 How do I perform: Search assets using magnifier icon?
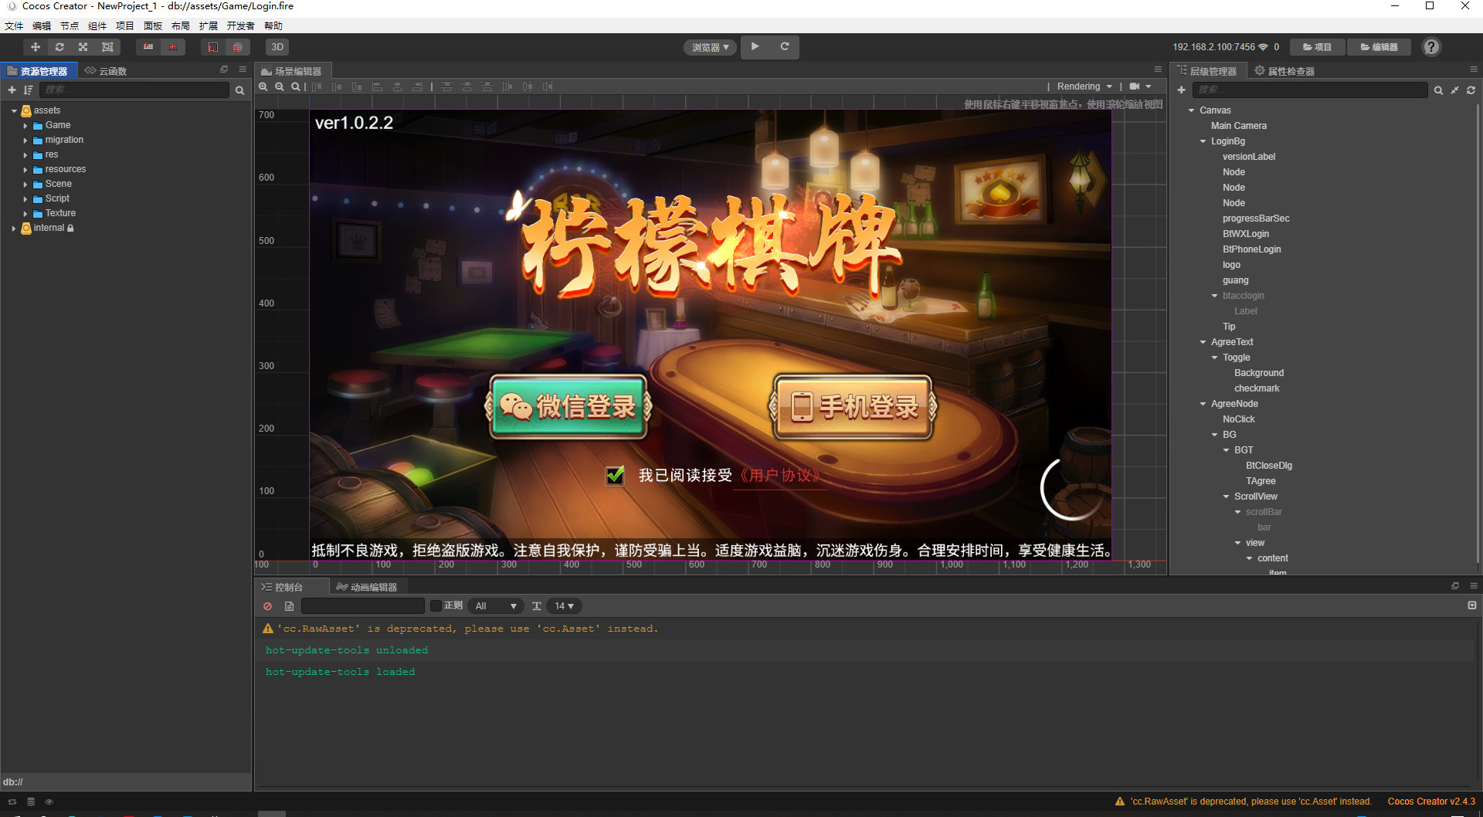pyautogui.click(x=239, y=90)
